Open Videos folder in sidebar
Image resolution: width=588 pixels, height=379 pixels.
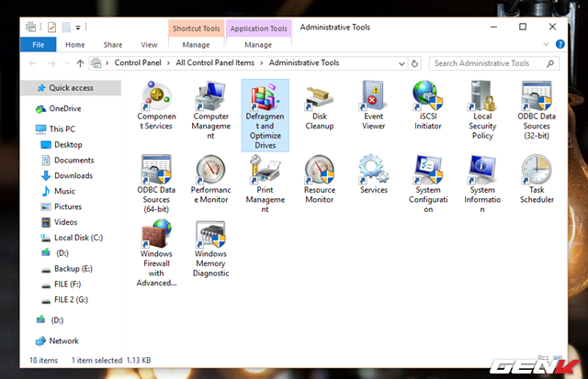59,222
